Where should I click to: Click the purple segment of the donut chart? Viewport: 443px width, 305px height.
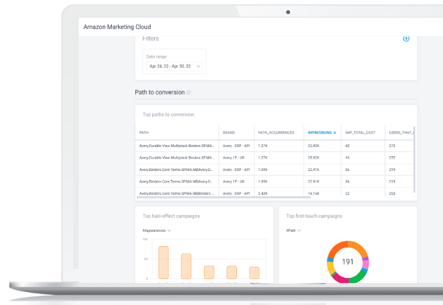[365, 258]
